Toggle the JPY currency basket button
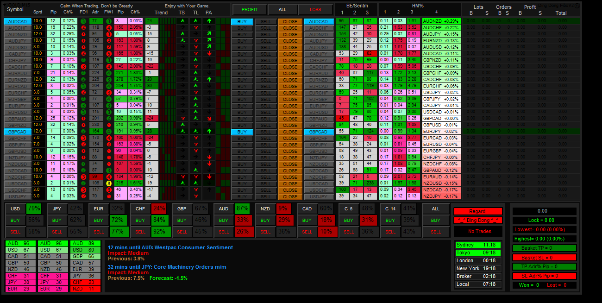This screenshot has width=602, height=303. [x=57, y=208]
